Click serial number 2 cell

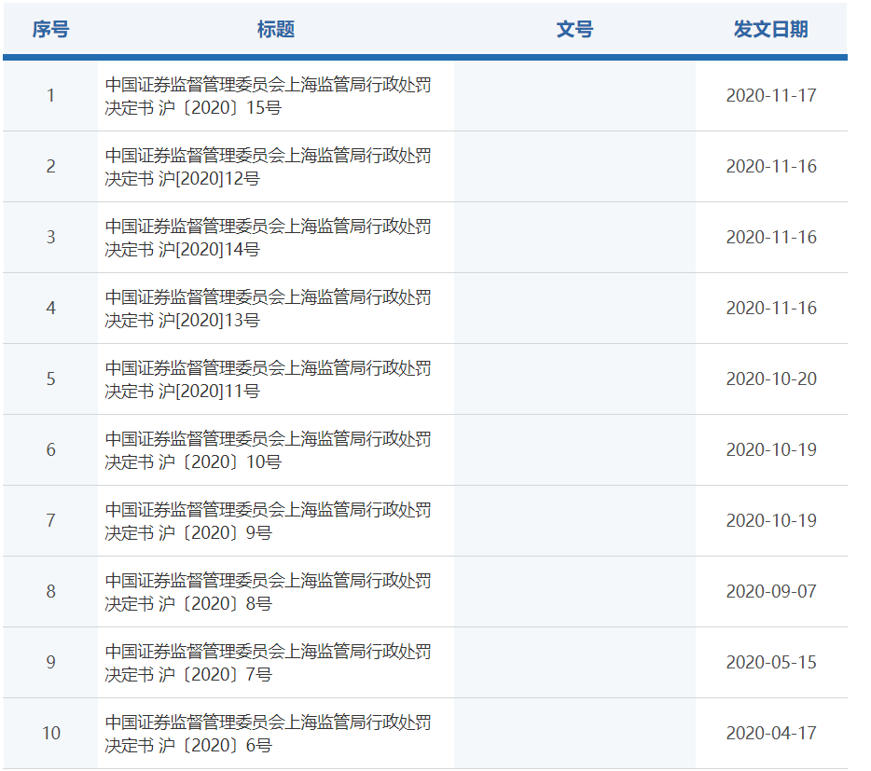(x=50, y=166)
